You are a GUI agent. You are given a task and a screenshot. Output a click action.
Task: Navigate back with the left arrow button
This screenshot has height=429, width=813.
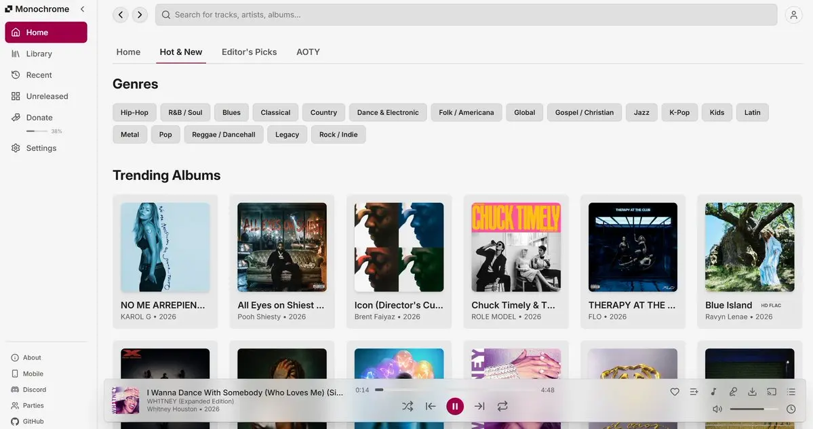pos(120,15)
